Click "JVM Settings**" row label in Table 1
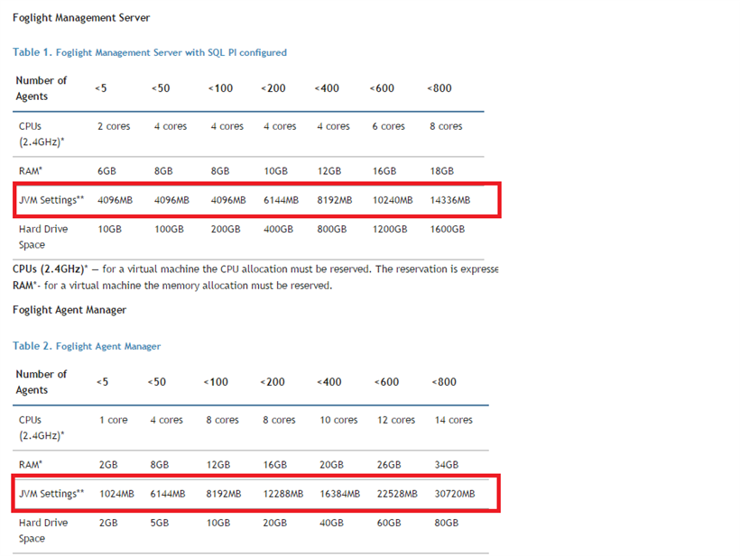Viewport: 740px width, 556px height. [x=51, y=200]
